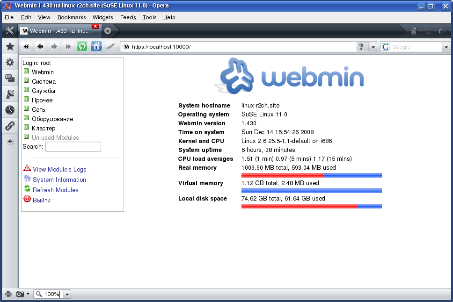Open the Widgets gear panel
This screenshot has height=302, width=453.
[x=10, y=62]
